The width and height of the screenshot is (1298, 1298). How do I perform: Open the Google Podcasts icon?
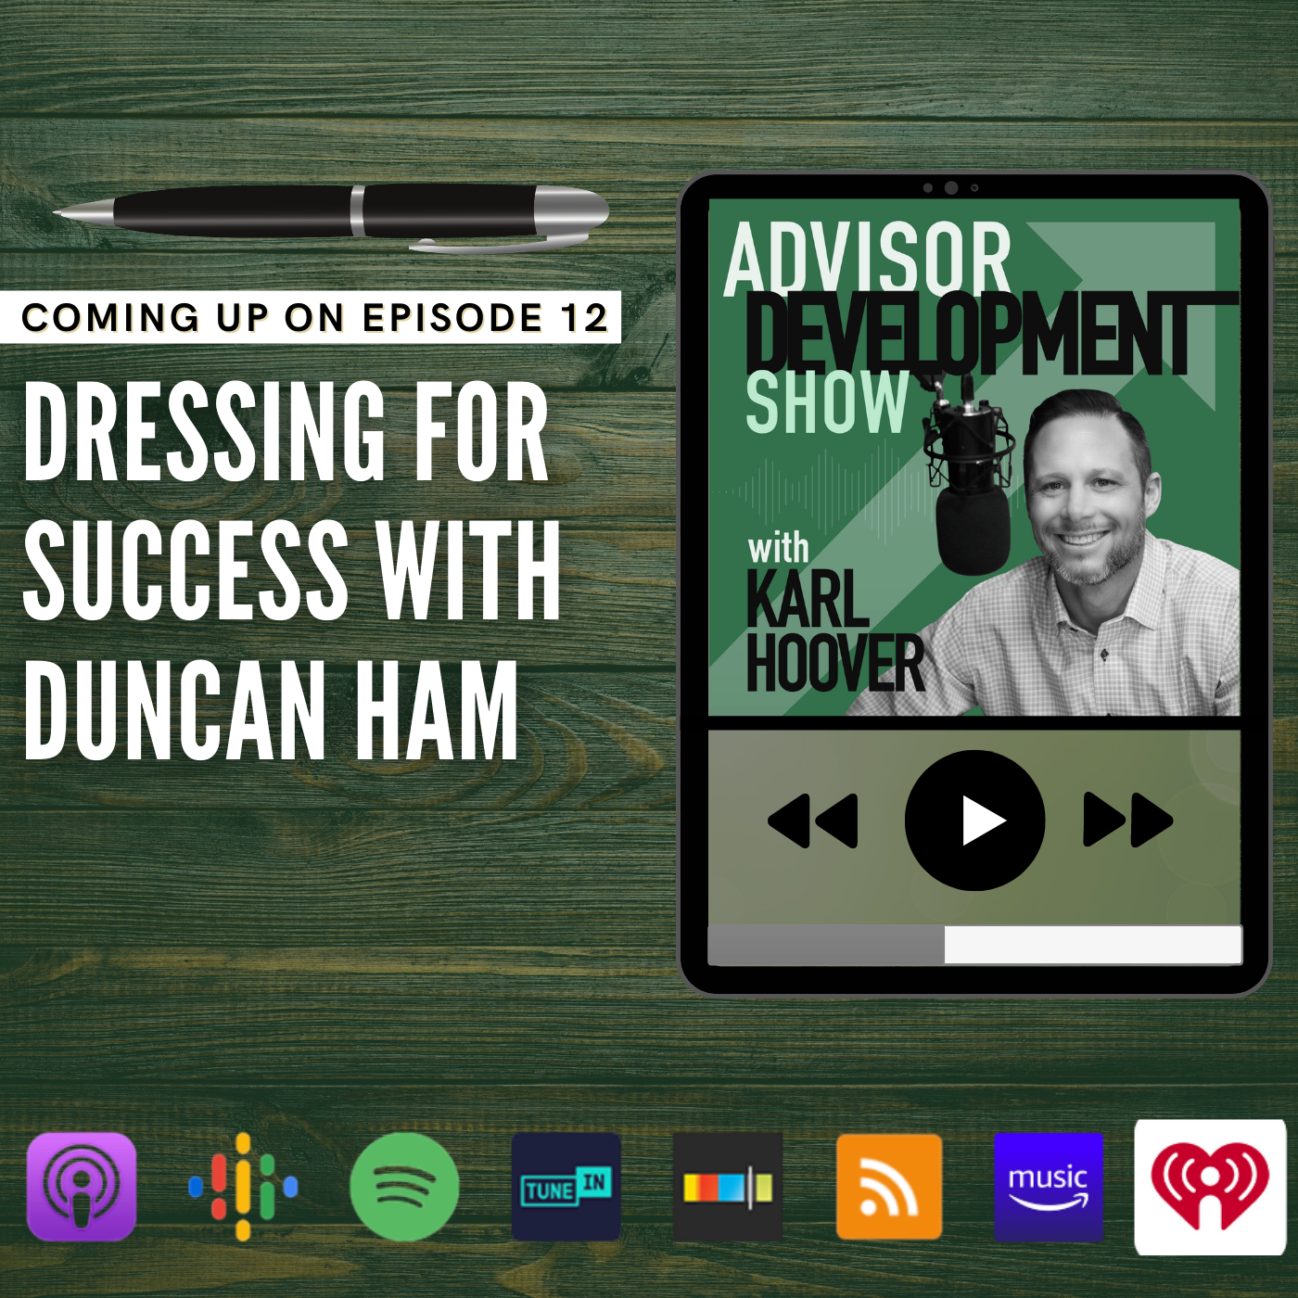(243, 1186)
